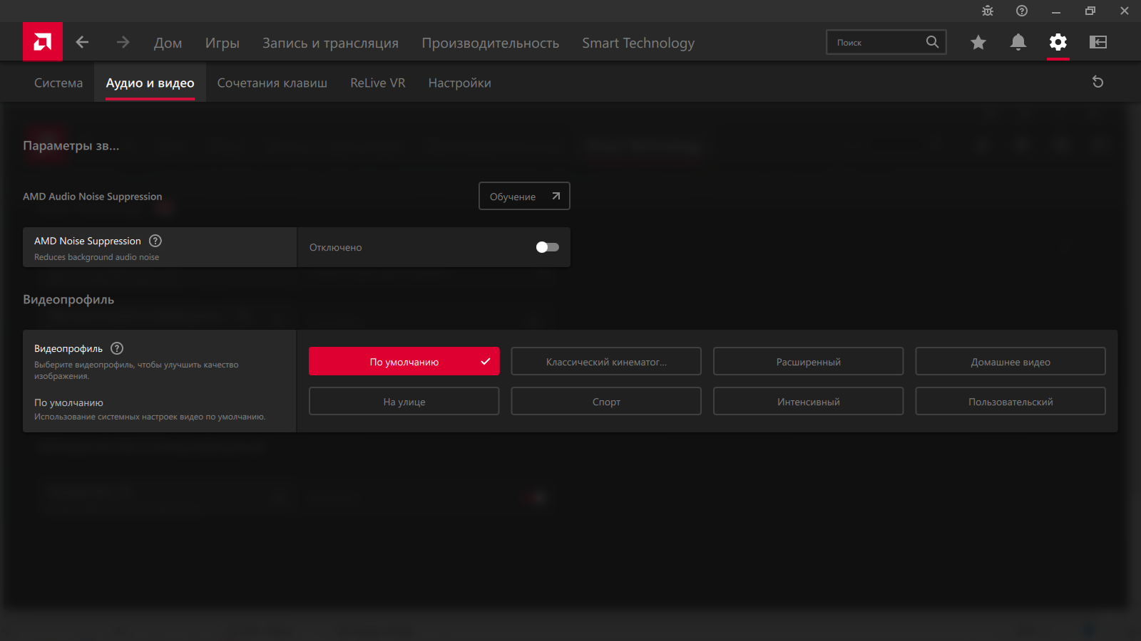
Task: Go back with the left arrow
Action: [83, 42]
